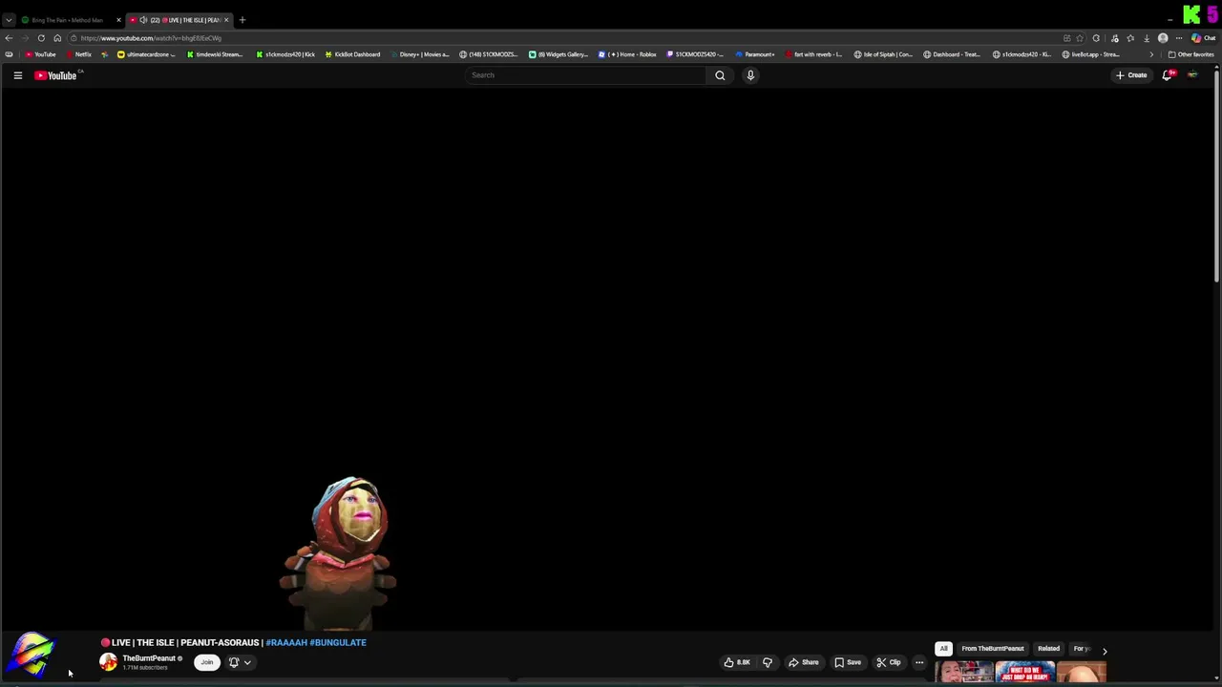
Task: Create a Clip of the stream
Action: click(x=889, y=662)
